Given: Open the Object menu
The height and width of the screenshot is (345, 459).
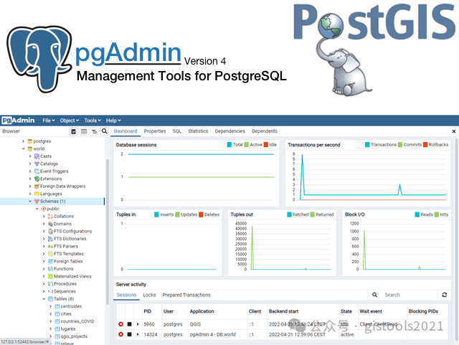Looking at the screenshot, I should coord(70,120).
